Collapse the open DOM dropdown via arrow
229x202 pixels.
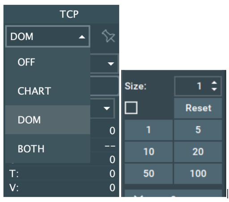tap(82, 37)
